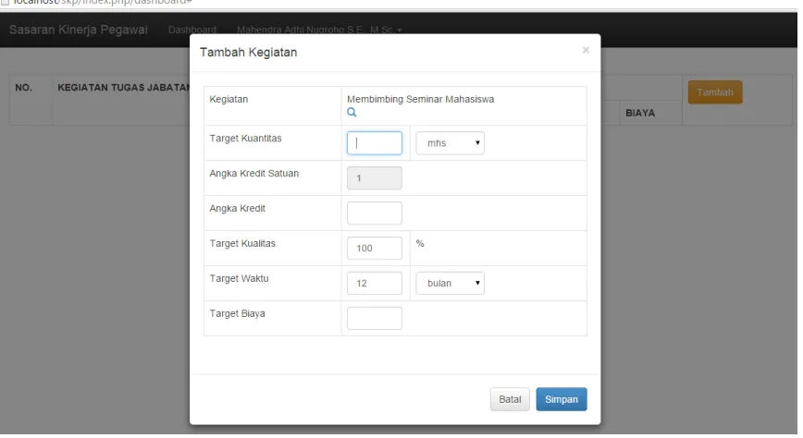Click the Angka Kredit Satuan field

375,178
